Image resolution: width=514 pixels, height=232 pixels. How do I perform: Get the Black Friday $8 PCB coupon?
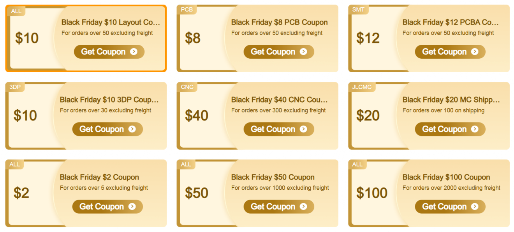278,52
